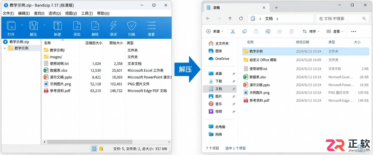Screen dimensions: 373x155
Task: Open dropdown arrow next to 解压 in Bandizip
Action: (x=45, y=25)
